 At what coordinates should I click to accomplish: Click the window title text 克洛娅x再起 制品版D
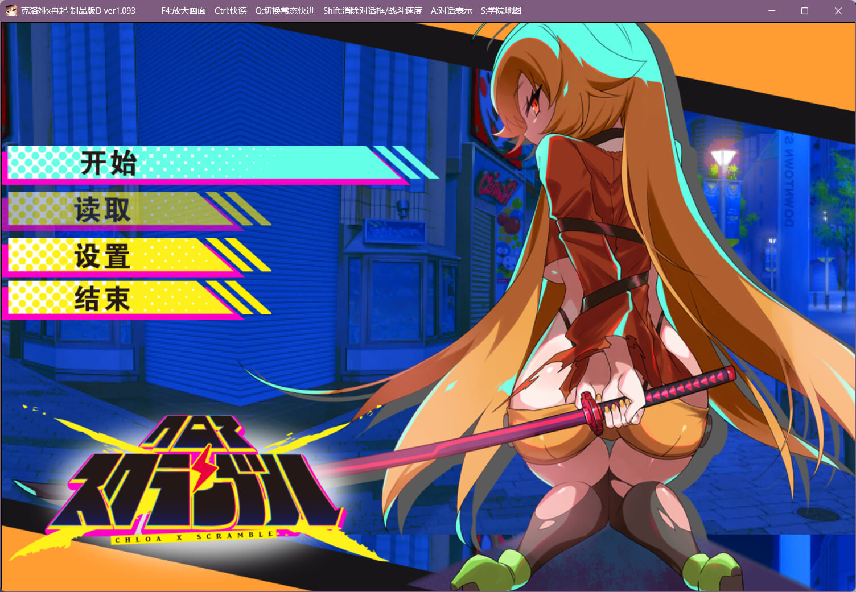point(78,11)
